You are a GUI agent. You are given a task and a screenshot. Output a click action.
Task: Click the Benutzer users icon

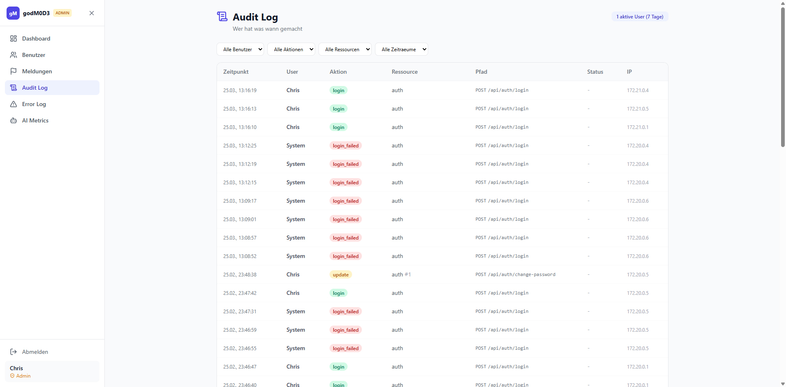[x=14, y=55]
